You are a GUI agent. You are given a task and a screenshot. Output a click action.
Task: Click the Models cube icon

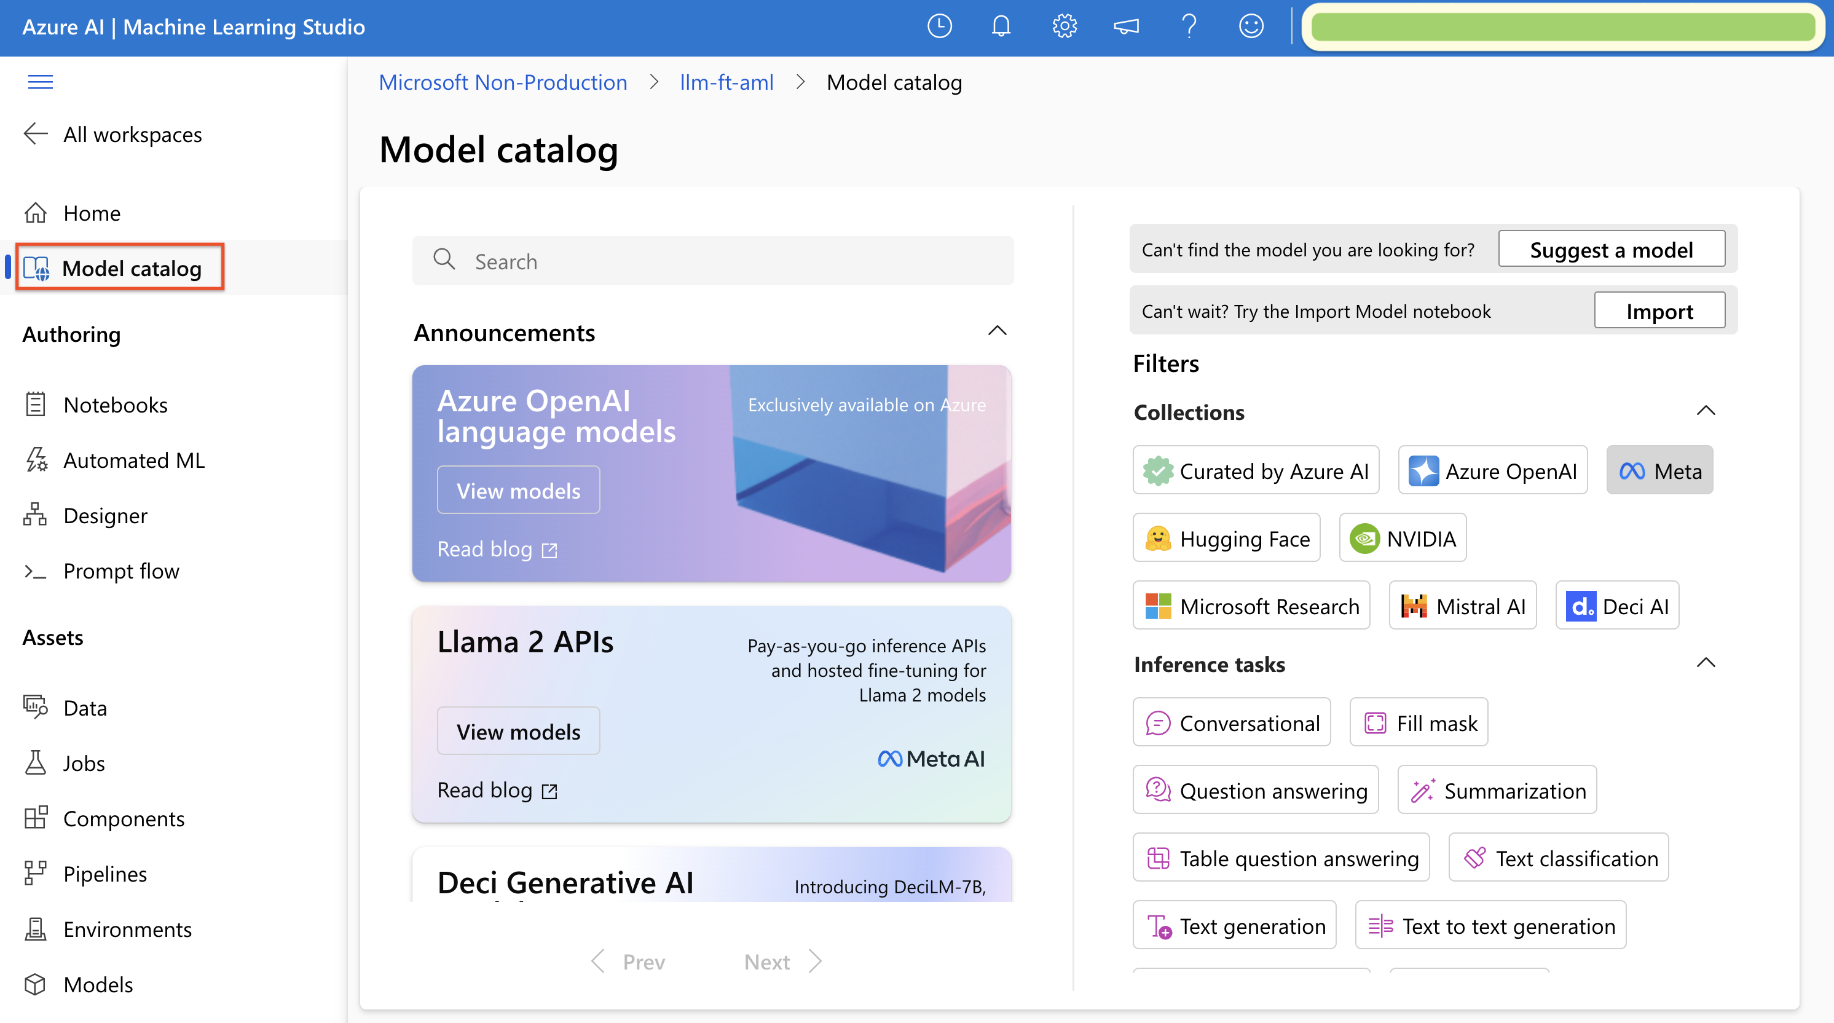36,984
